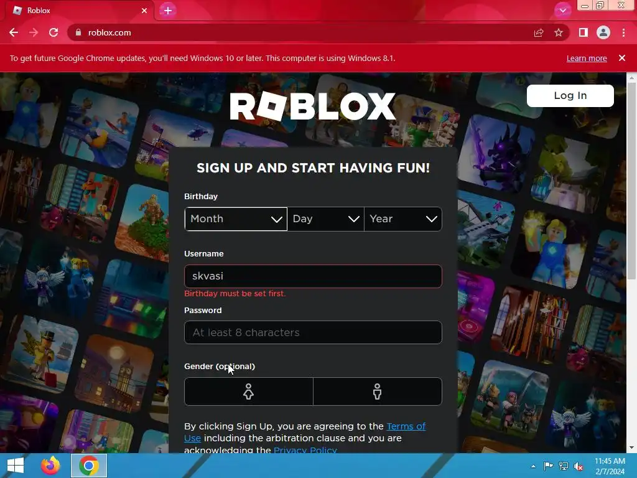Minimize the Chrome window

(x=585, y=6)
